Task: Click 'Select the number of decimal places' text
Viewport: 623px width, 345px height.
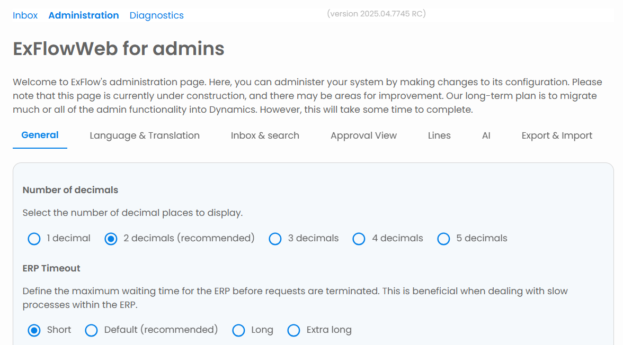Action: pos(132,213)
